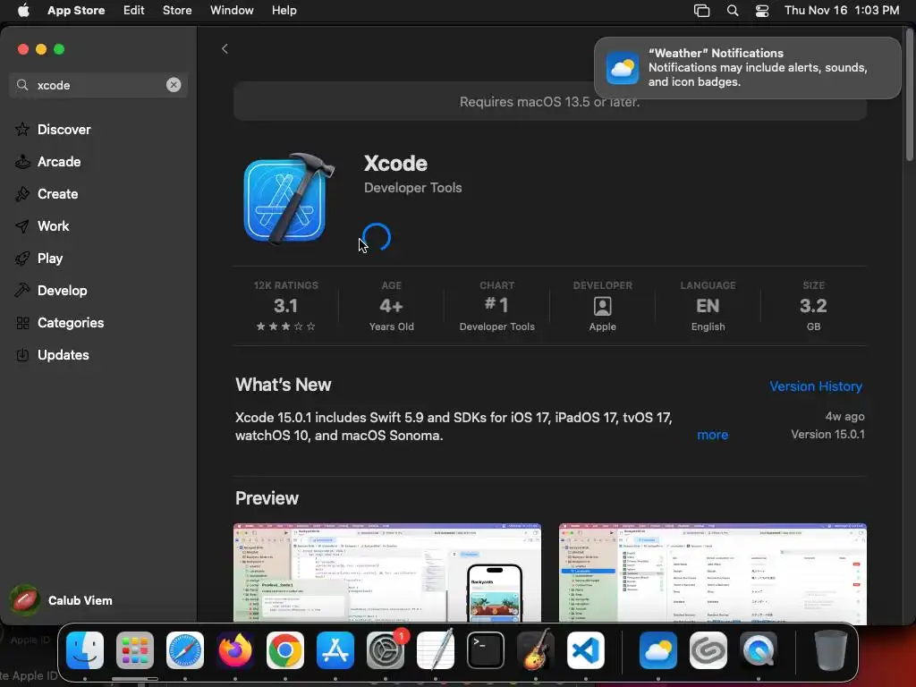Expand What's New with more

click(712, 435)
